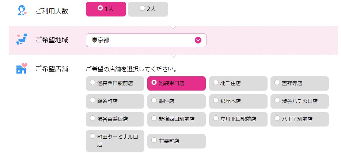The height and width of the screenshot is (153, 341).
Task: Select 銀座本店 store
Action: (238, 101)
